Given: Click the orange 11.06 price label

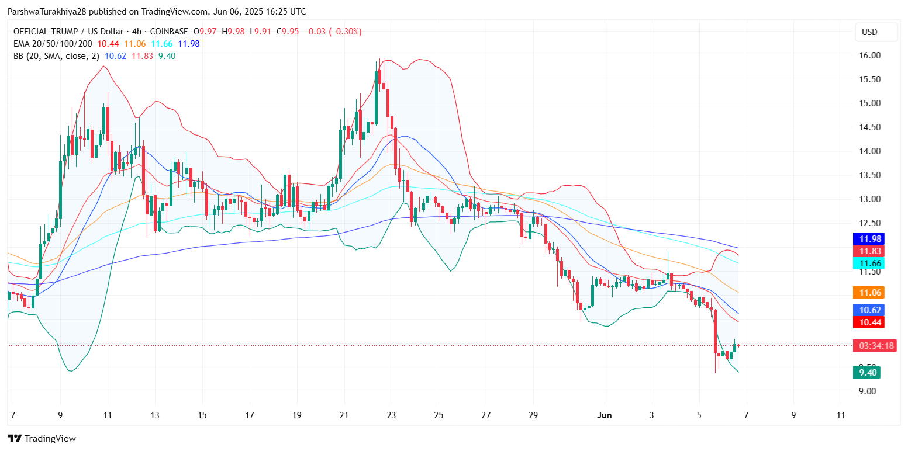Looking at the screenshot, I should coord(868,292).
